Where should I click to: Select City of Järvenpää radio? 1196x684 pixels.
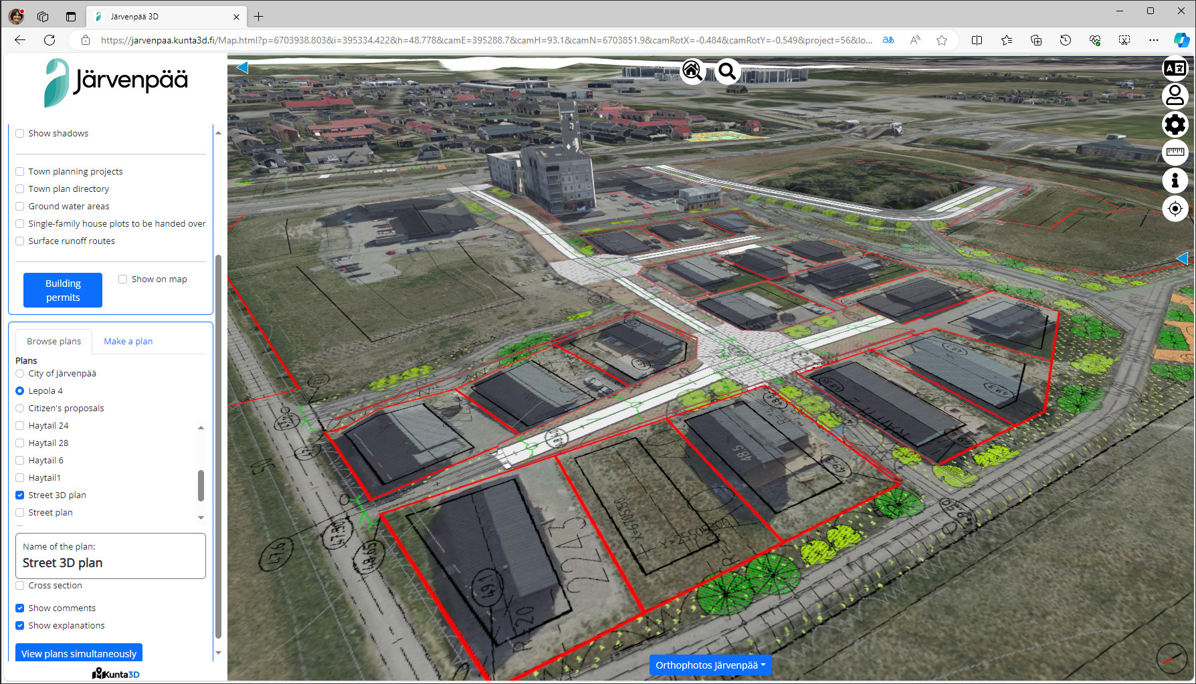(20, 374)
